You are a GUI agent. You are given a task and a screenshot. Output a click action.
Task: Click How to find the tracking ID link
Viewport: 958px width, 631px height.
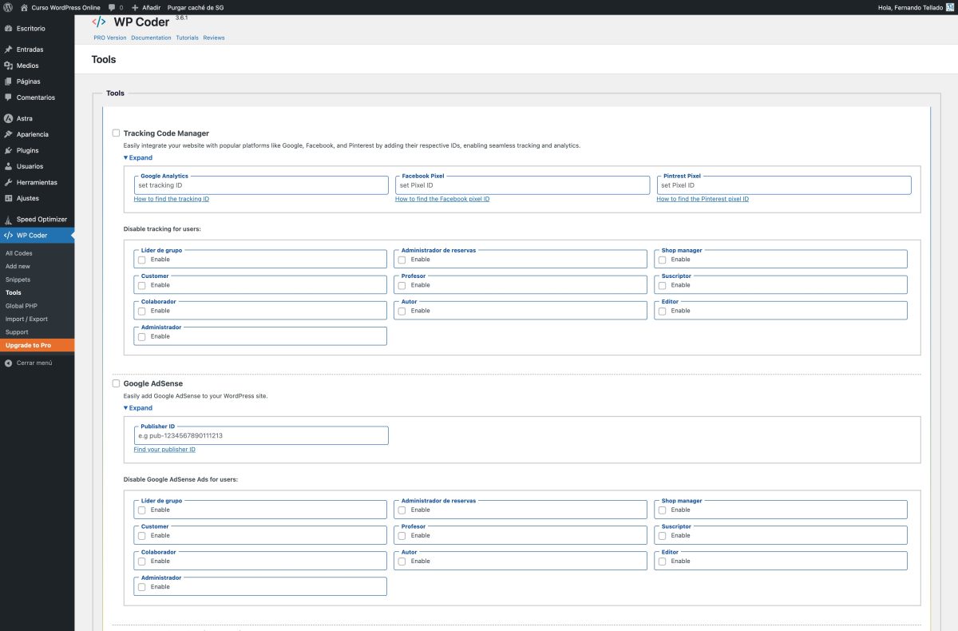pos(171,199)
